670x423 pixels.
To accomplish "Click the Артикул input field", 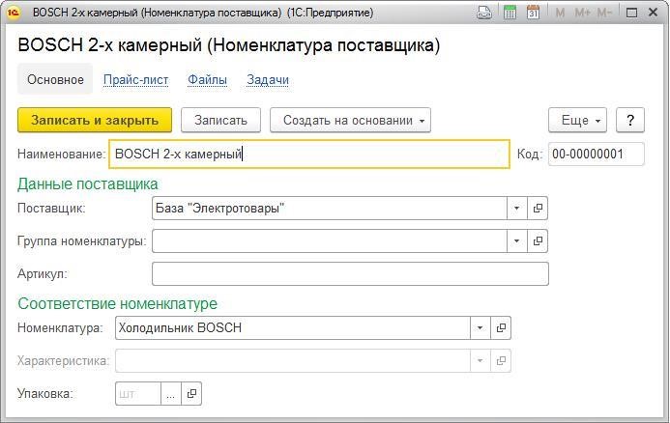I will pos(350,273).
